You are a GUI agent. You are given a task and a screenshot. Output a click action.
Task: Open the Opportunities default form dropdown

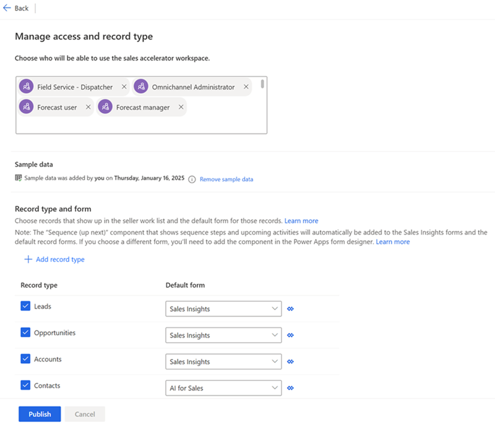click(x=223, y=335)
